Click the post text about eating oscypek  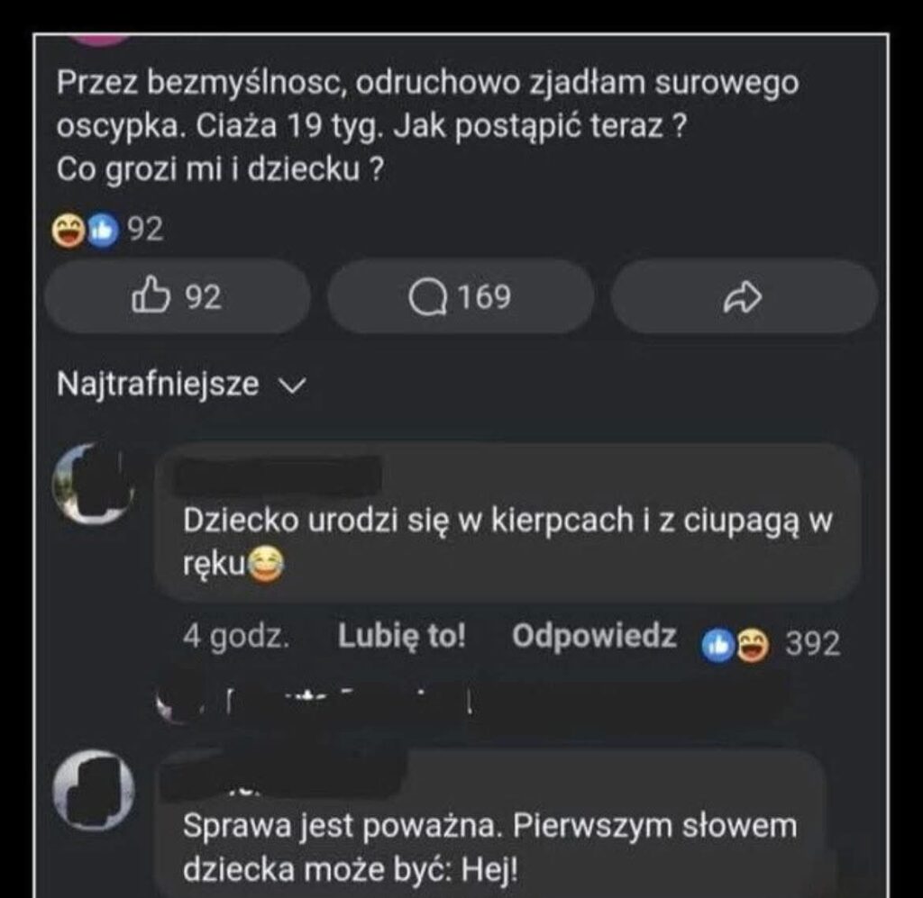click(x=427, y=126)
